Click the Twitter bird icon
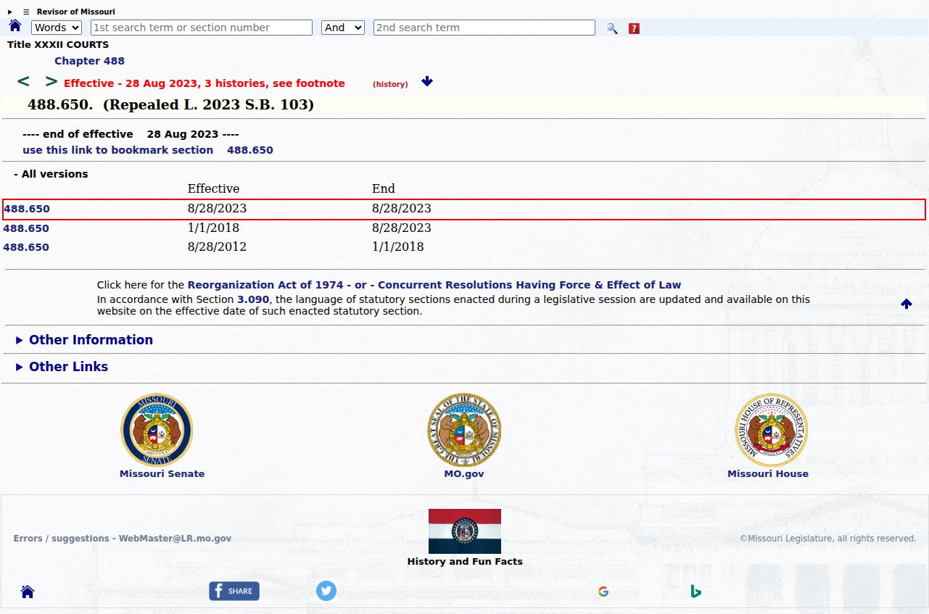Screen dimensions: 929x614 (x=326, y=591)
